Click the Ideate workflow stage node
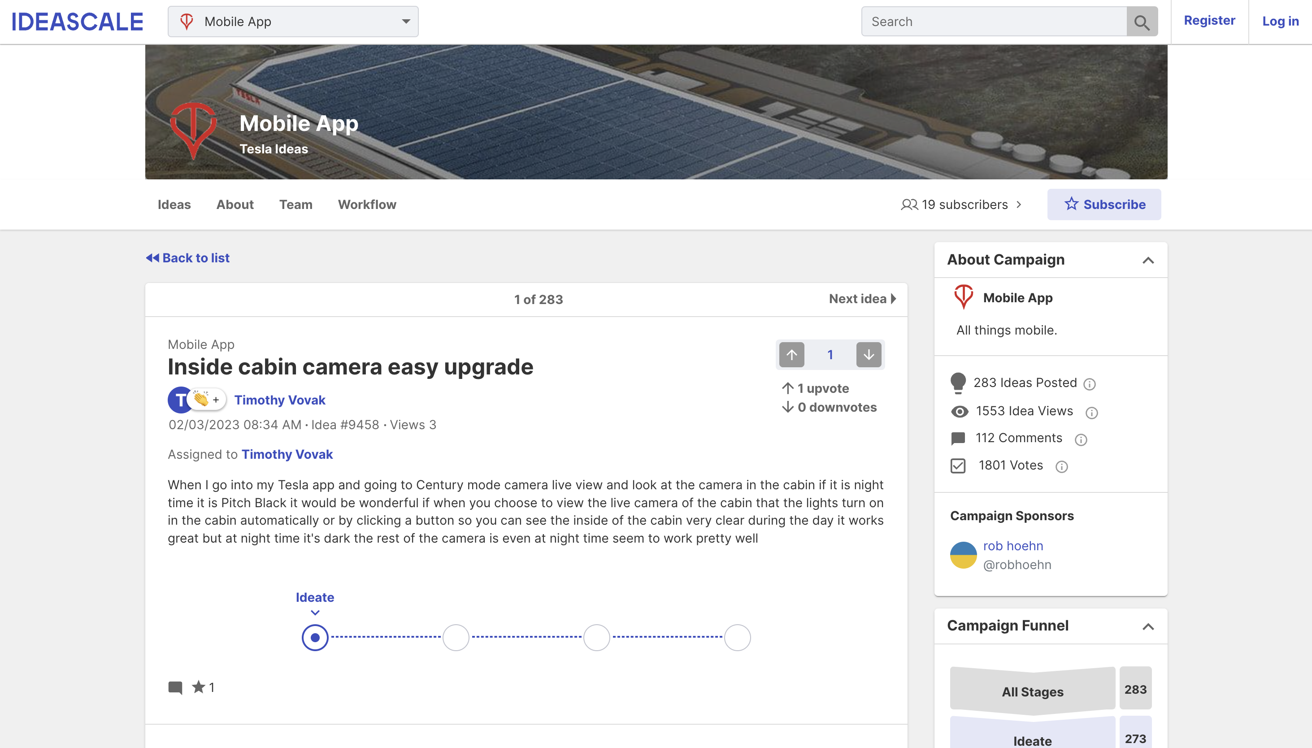The height and width of the screenshot is (748, 1312). click(315, 637)
